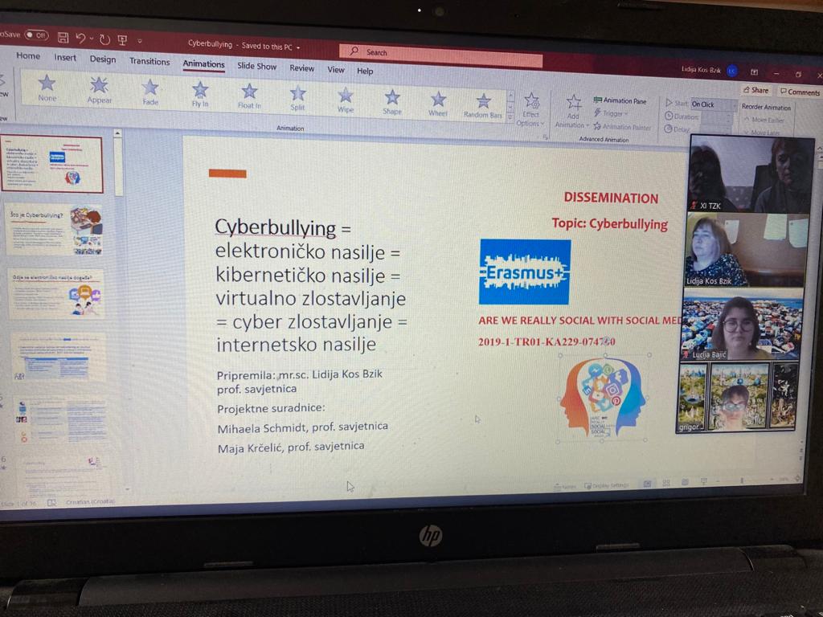Choose the None animation effect

(x=47, y=87)
